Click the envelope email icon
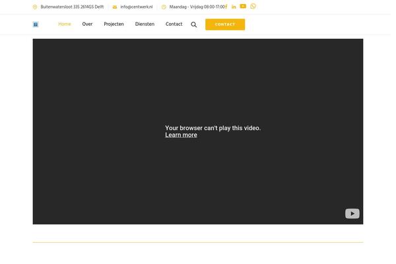This screenshot has height=264, width=396. pyautogui.click(x=116, y=7)
